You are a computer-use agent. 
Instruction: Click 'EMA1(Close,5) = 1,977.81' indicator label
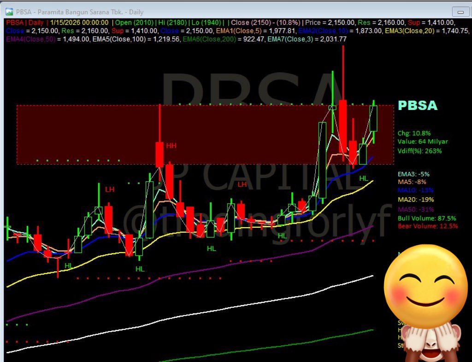[x=256, y=31]
